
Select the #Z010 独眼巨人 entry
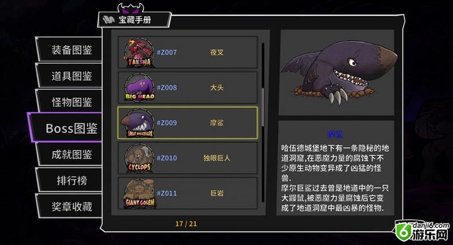(187, 158)
